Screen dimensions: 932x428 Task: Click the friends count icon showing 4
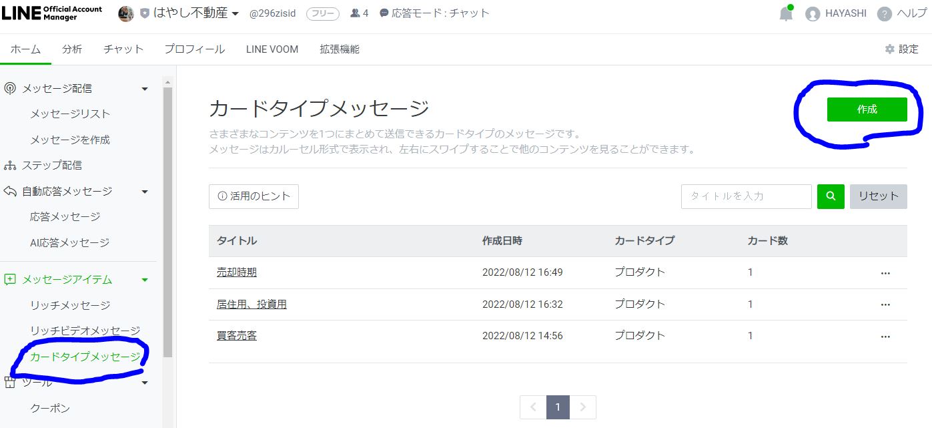pos(355,13)
